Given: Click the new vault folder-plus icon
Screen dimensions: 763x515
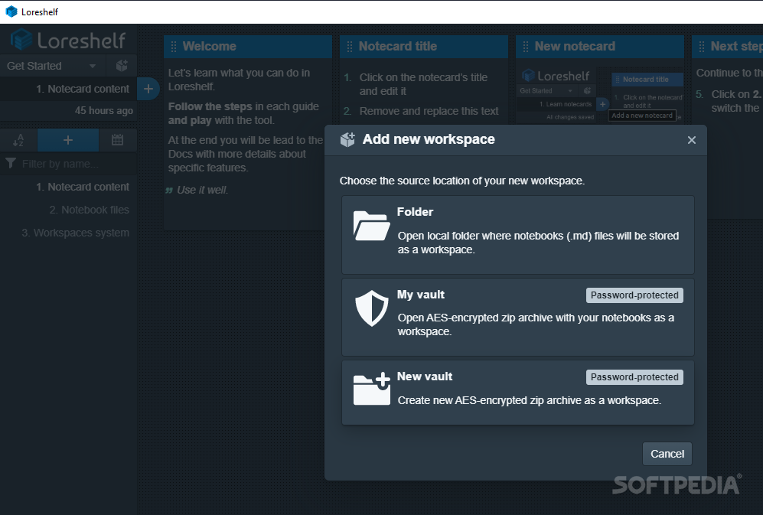Looking at the screenshot, I should click(372, 389).
